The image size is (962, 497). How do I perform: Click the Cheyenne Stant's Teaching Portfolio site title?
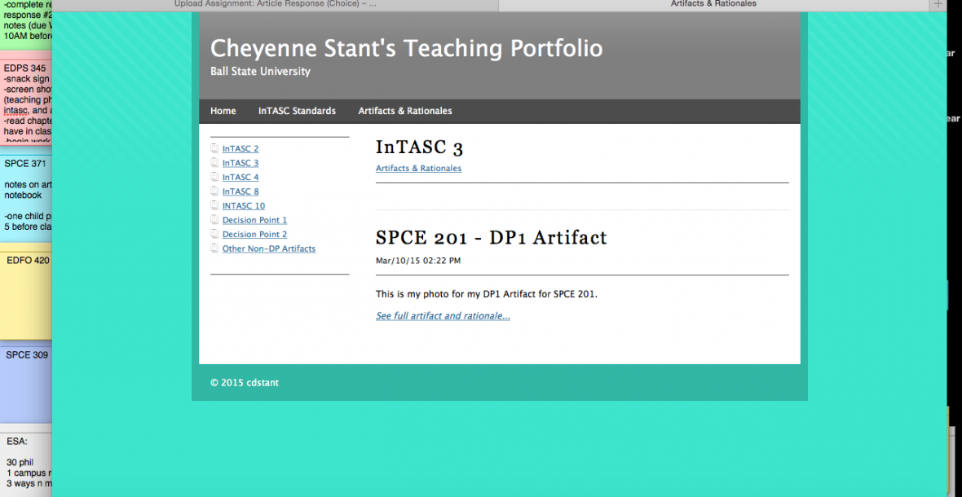[406, 49]
